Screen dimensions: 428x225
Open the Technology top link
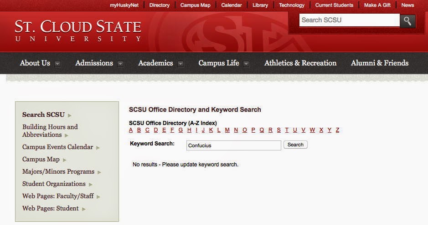[292, 5]
